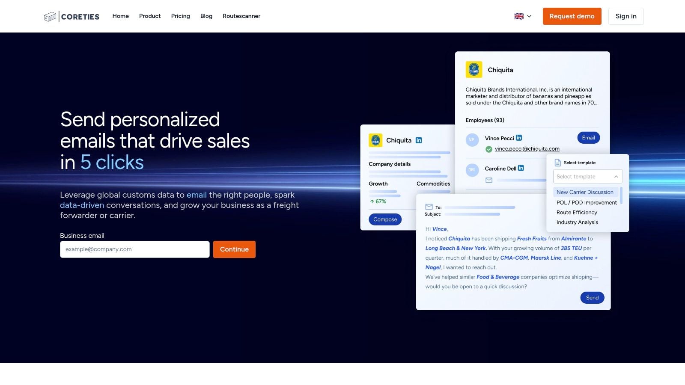Open Routescanner from the navigation bar
The height and width of the screenshot is (385, 685).
241,16
